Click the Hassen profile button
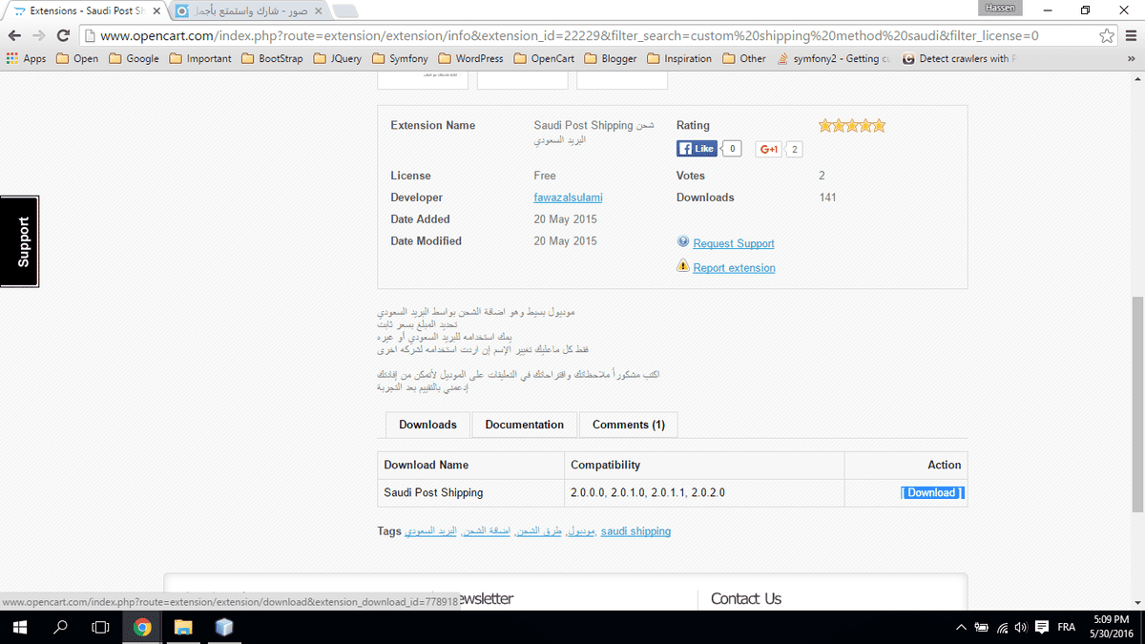The image size is (1145, 644). (1000, 8)
